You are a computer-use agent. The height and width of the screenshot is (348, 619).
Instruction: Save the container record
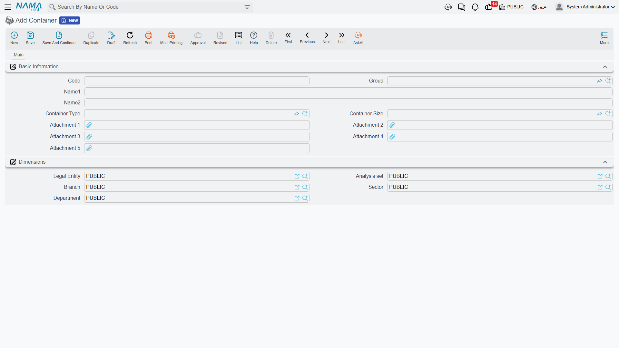(x=30, y=38)
